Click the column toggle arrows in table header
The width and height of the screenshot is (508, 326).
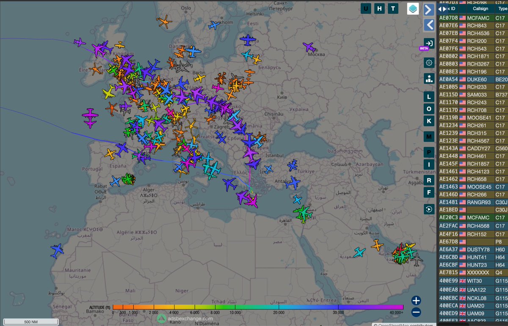pyautogui.click(x=442, y=8)
